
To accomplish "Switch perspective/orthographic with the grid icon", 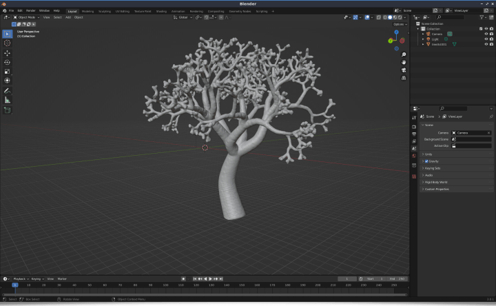I will click(404, 78).
